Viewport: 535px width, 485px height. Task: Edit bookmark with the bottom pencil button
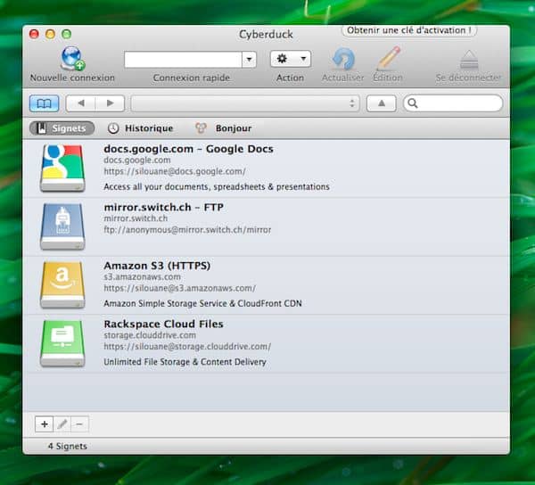pyautogui.click(x=62, y=424)
